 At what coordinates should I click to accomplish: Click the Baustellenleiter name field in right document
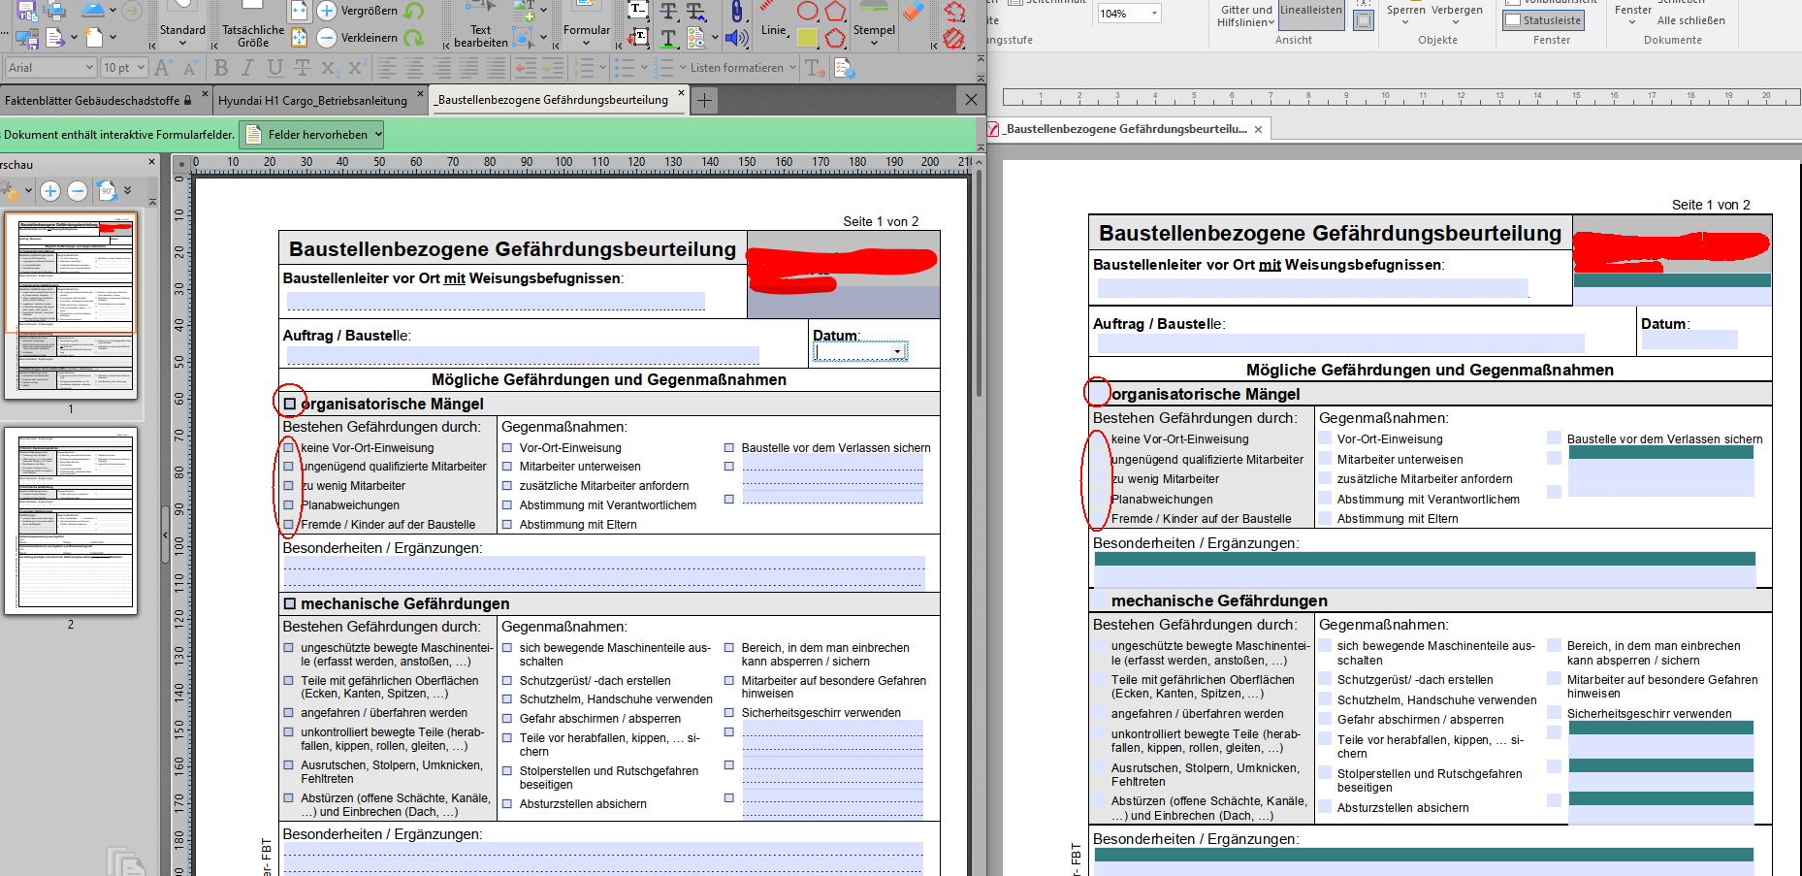1312,288
